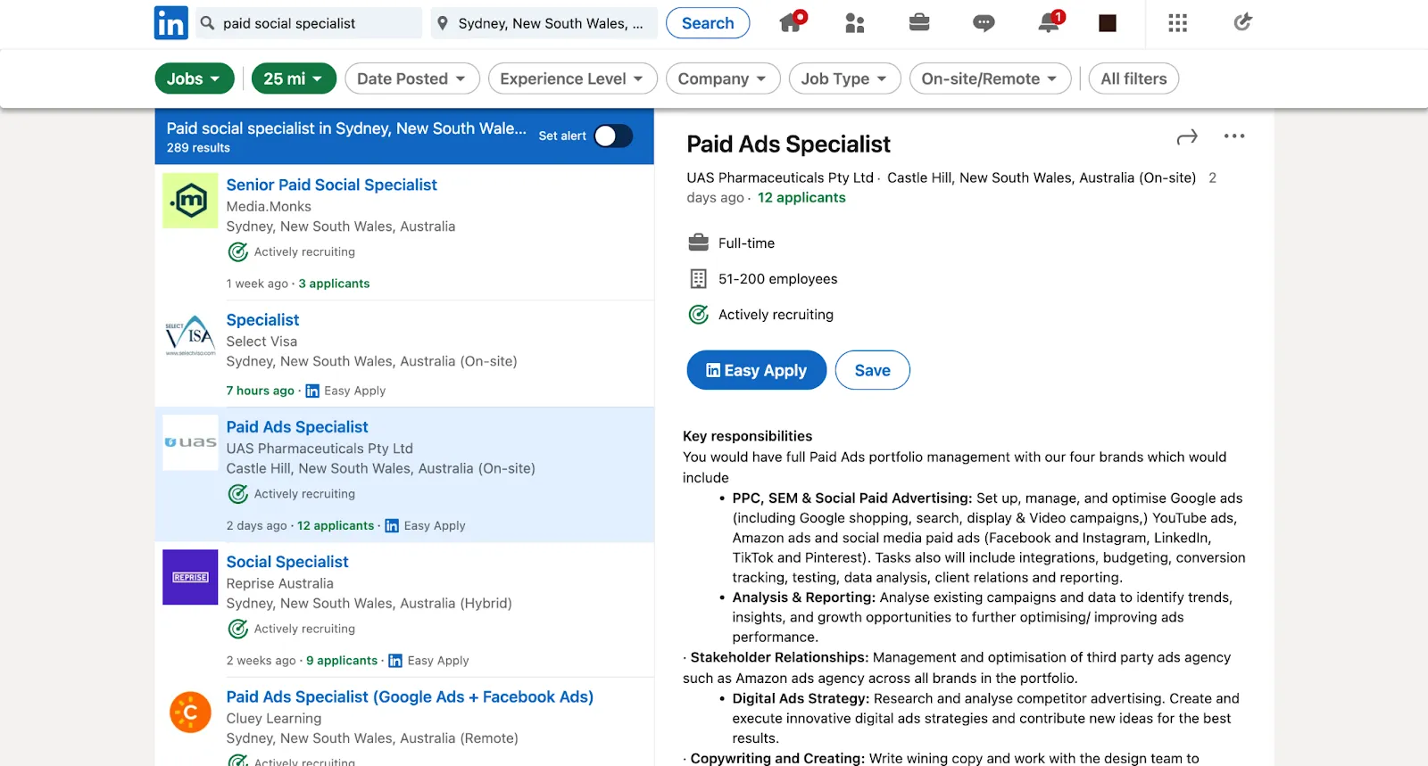Image resolution: width=1428 pixels, height=766 pixels.
Task: Save the Paid Ads Specialist job
Action: tap(872, 370)
